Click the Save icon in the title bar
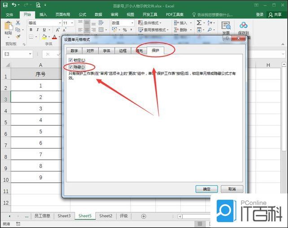 pos(5,5)
